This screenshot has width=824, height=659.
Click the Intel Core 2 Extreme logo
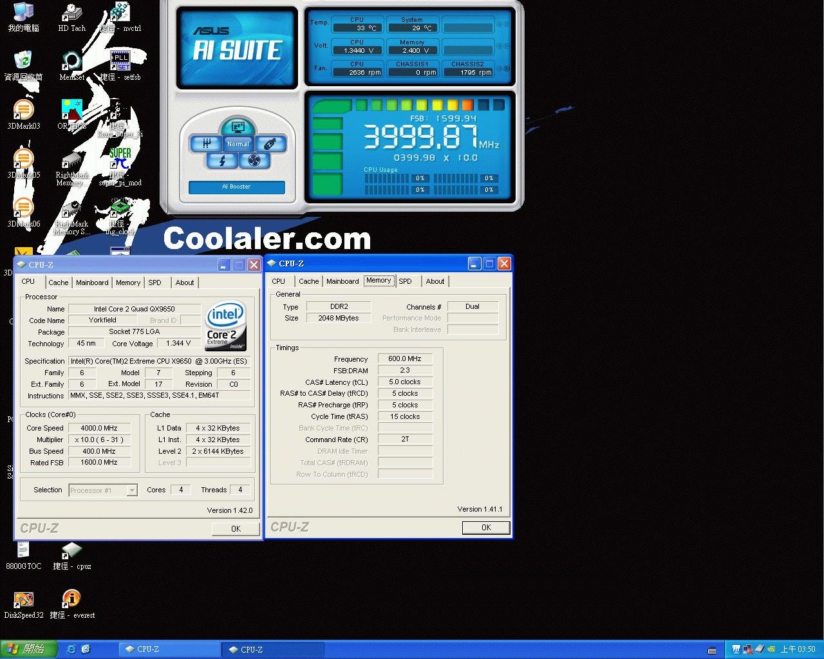click(x=225, y=326)
